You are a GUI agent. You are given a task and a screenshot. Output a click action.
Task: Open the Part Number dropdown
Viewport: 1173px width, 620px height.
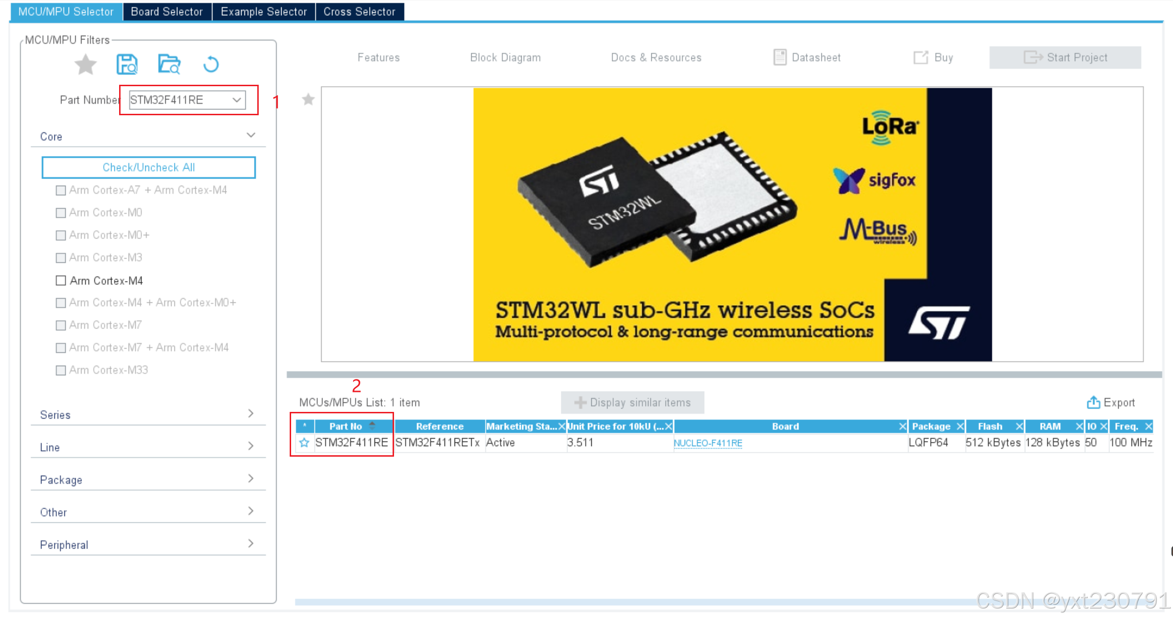tap(236, 100)
